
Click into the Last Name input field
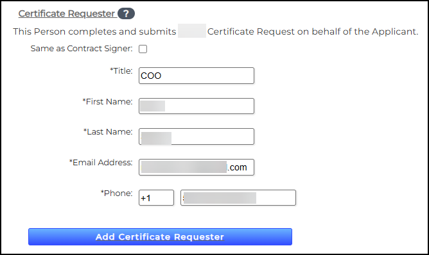(x=197, y=136)
